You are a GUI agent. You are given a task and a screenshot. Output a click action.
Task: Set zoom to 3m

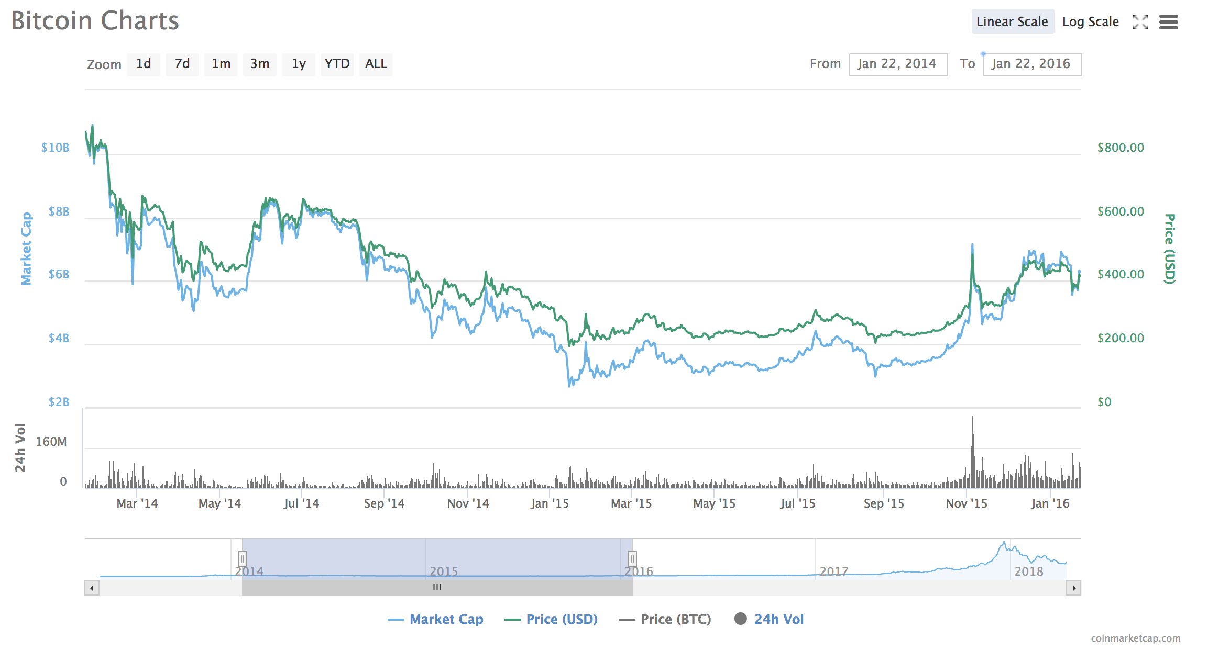tap(259, 64)
